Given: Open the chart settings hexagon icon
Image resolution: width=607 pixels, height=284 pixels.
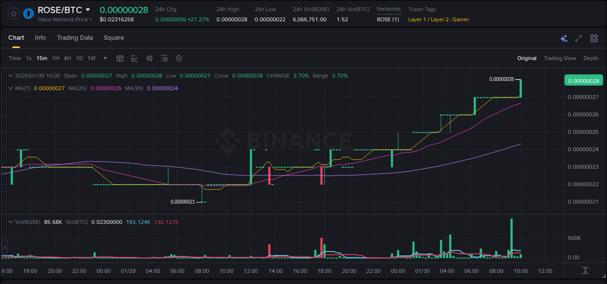Looking at the screenshot, I should click(179, 58).
